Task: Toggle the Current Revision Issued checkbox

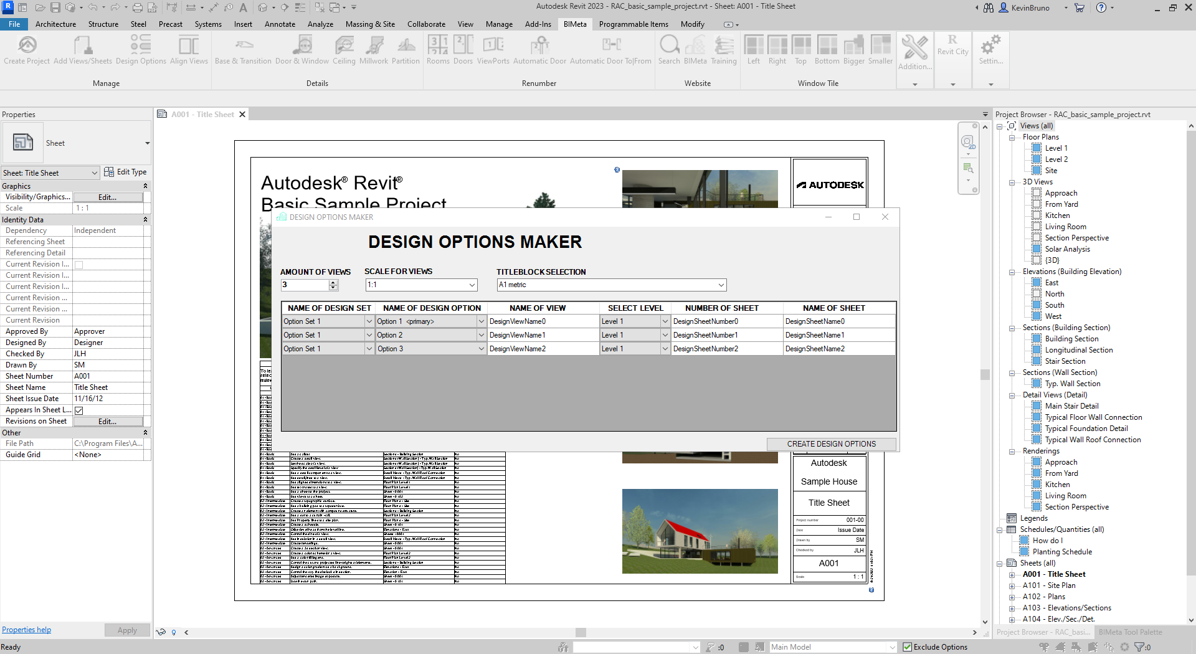Action: pyautogui.click(x=79, y=265)
